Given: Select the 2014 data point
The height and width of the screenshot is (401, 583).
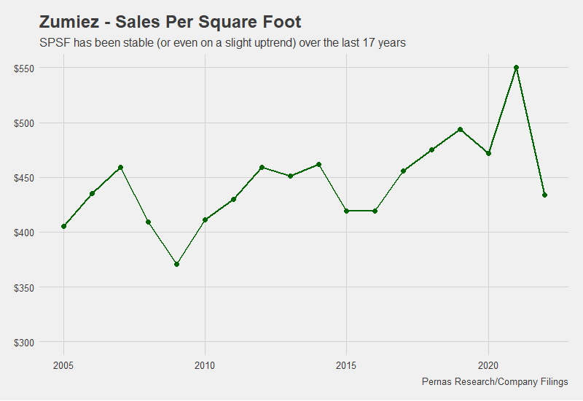Looking at the screenshot, I should 318,165.
